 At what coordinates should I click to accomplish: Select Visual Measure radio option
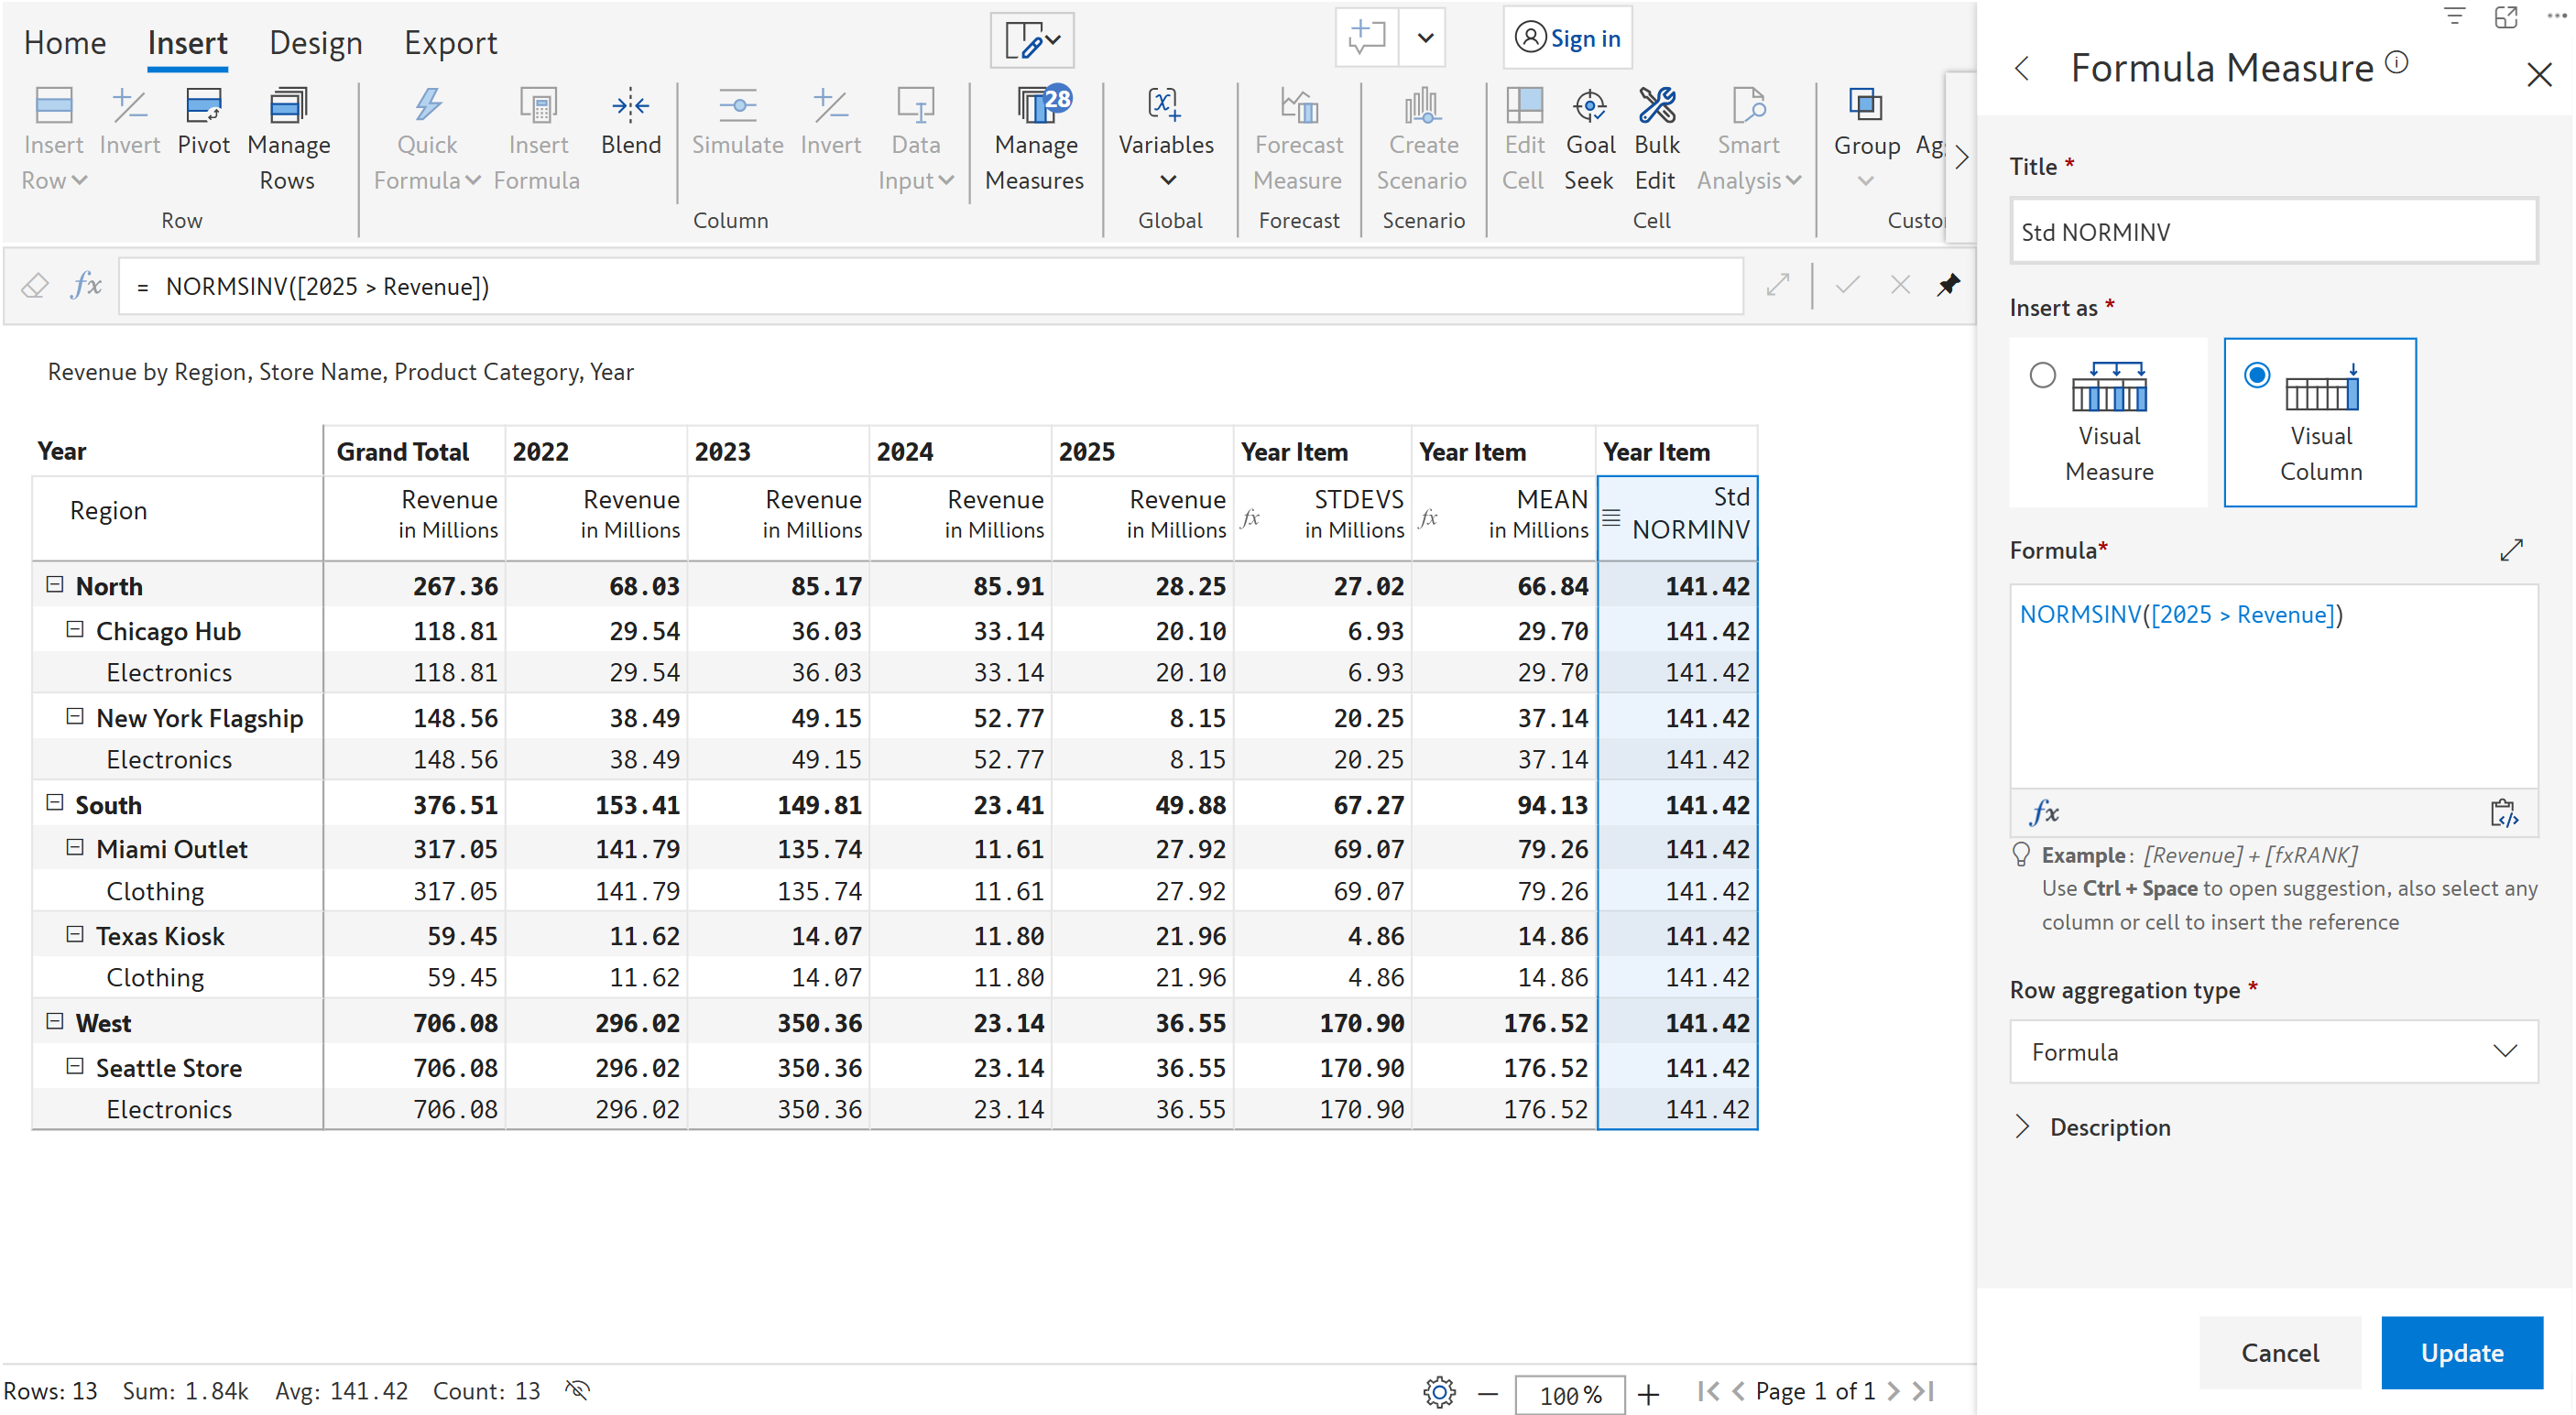click(x=2042, y=375)
